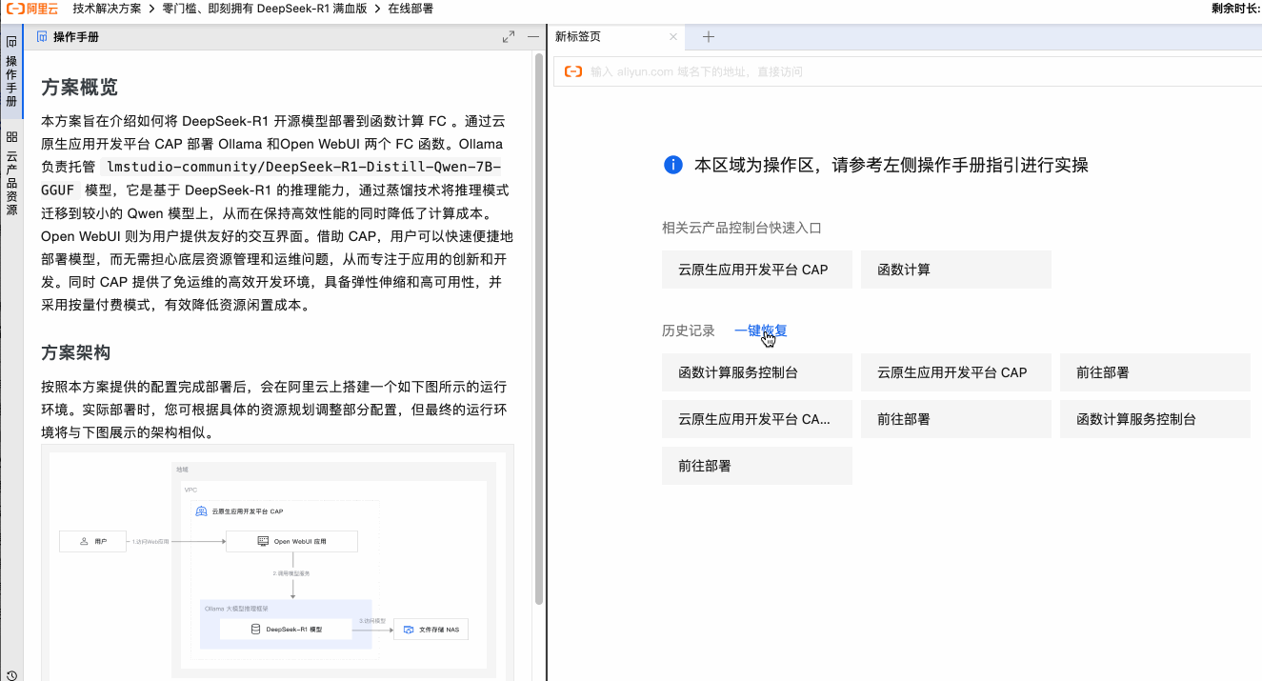Open 函数计算服务控制台 history item in second row
Image resolution: width=1262 pixels, height=681 pixels.
click(x=1155, y=419)
